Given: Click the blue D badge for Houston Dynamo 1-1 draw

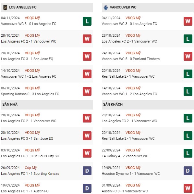Looking at the screenshot, I should (188, 171).
